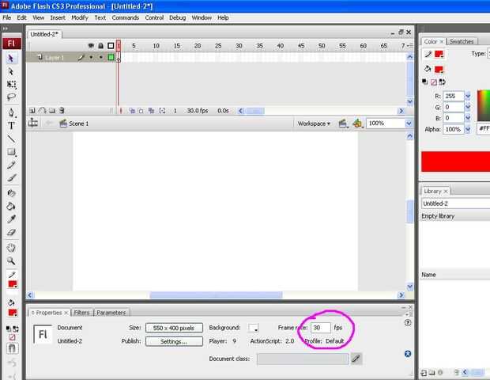Open the timeline options menu
The height and width of the screenshot is (380, 490).
click(x=409, y=46)
